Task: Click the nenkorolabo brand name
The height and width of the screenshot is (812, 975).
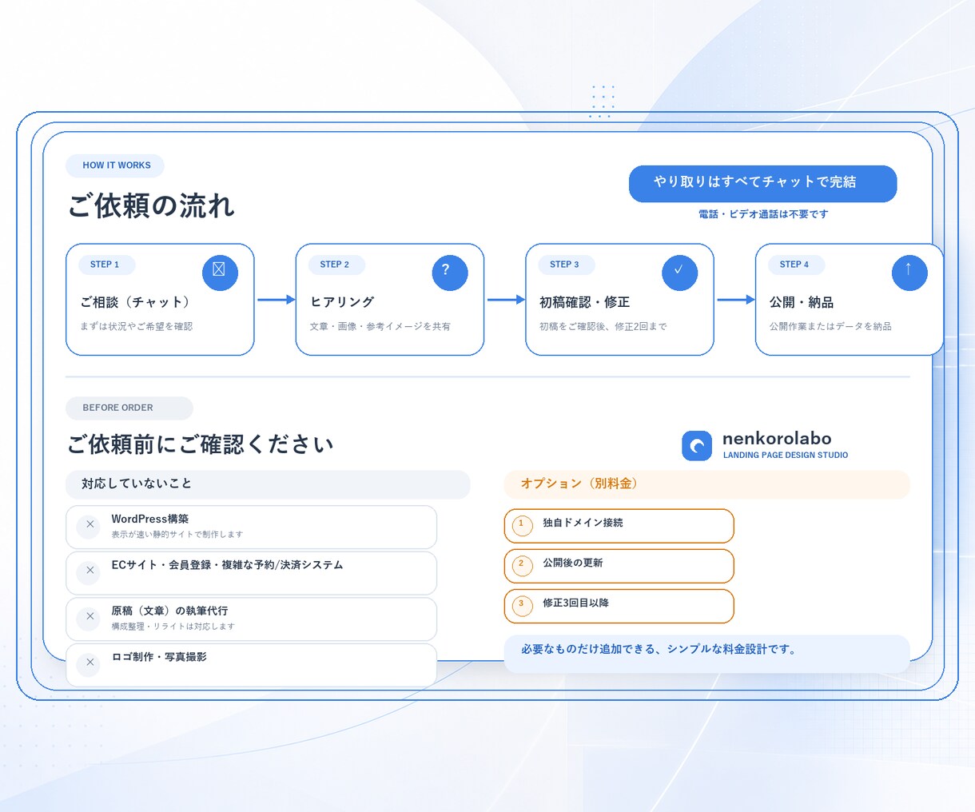Action: click(777, 438)
